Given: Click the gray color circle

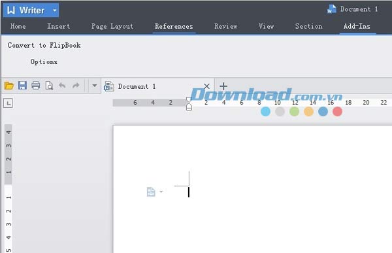Looking at the screenshot, I should tap(280, 111).
